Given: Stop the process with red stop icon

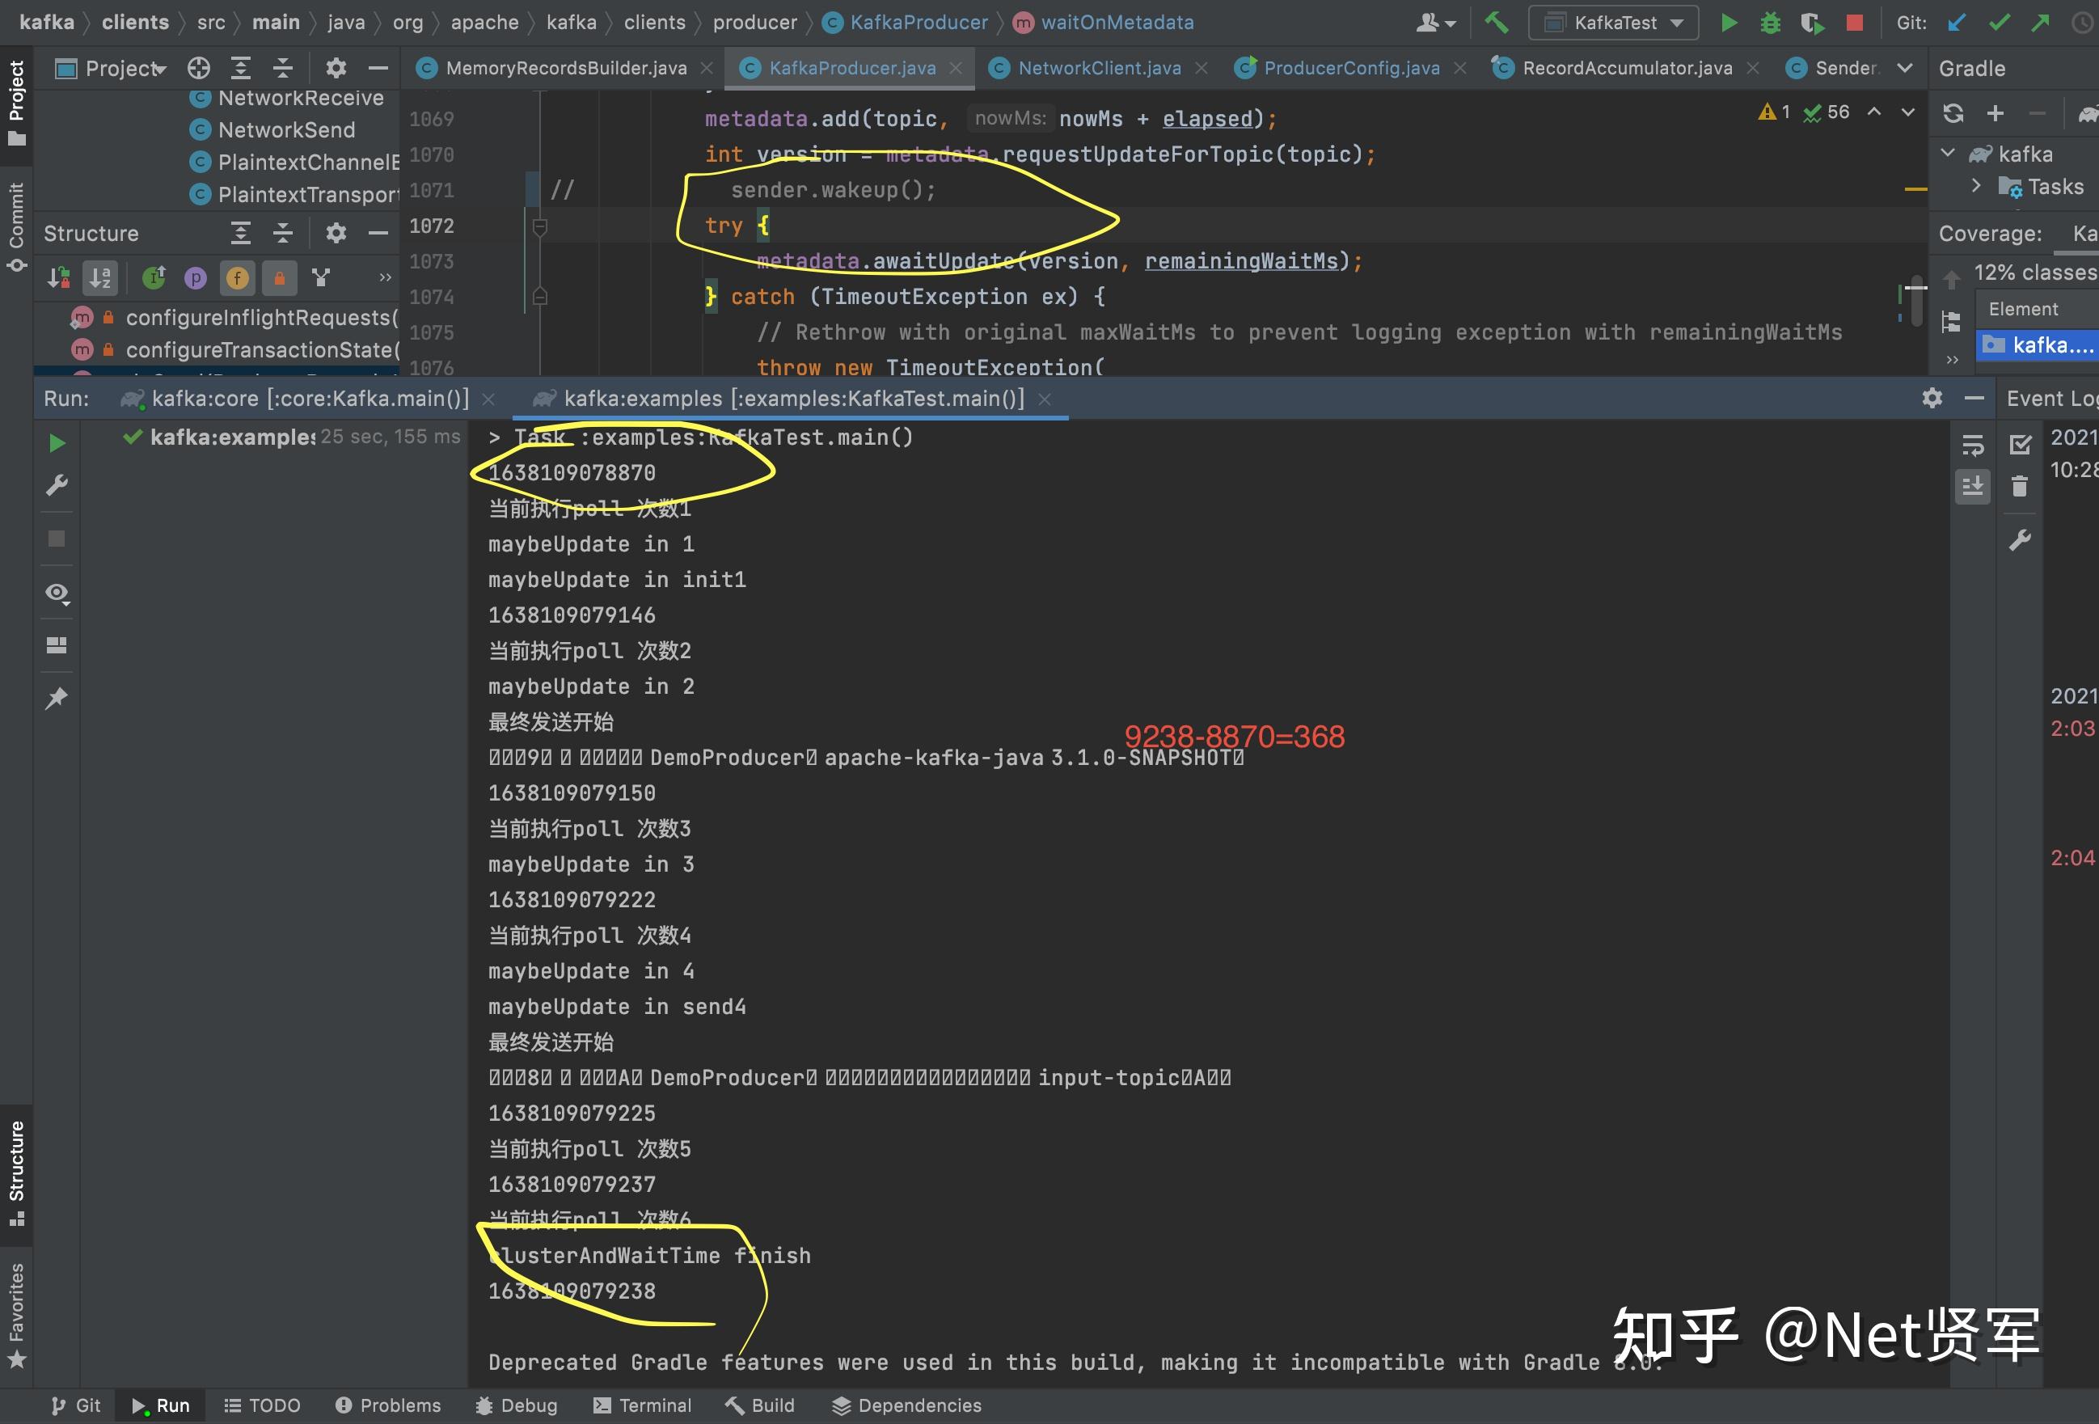Looking at the screenshot, I should pyautogui.click(x=1854, y=23).
